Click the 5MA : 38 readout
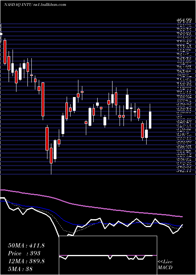The image size is (196, 275). click(x=20, y=269)
